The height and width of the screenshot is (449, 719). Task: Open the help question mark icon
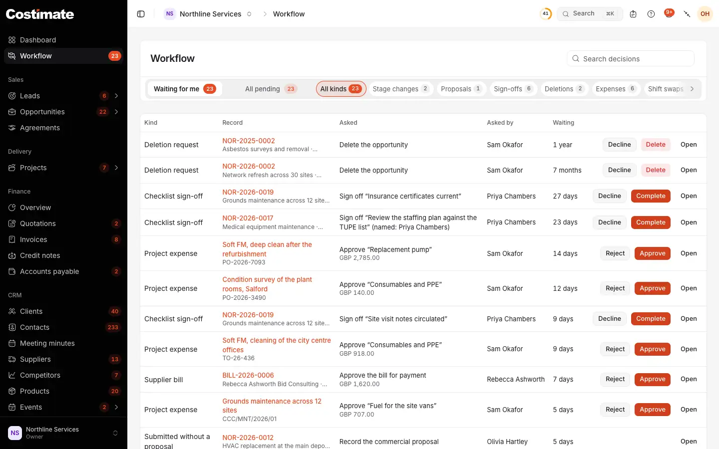651,14
